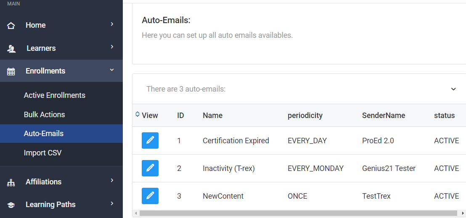The width and height of the screenshot is (466, 218).
Task: Open Bulk Actions submenu item
Action: coord(44,115)
